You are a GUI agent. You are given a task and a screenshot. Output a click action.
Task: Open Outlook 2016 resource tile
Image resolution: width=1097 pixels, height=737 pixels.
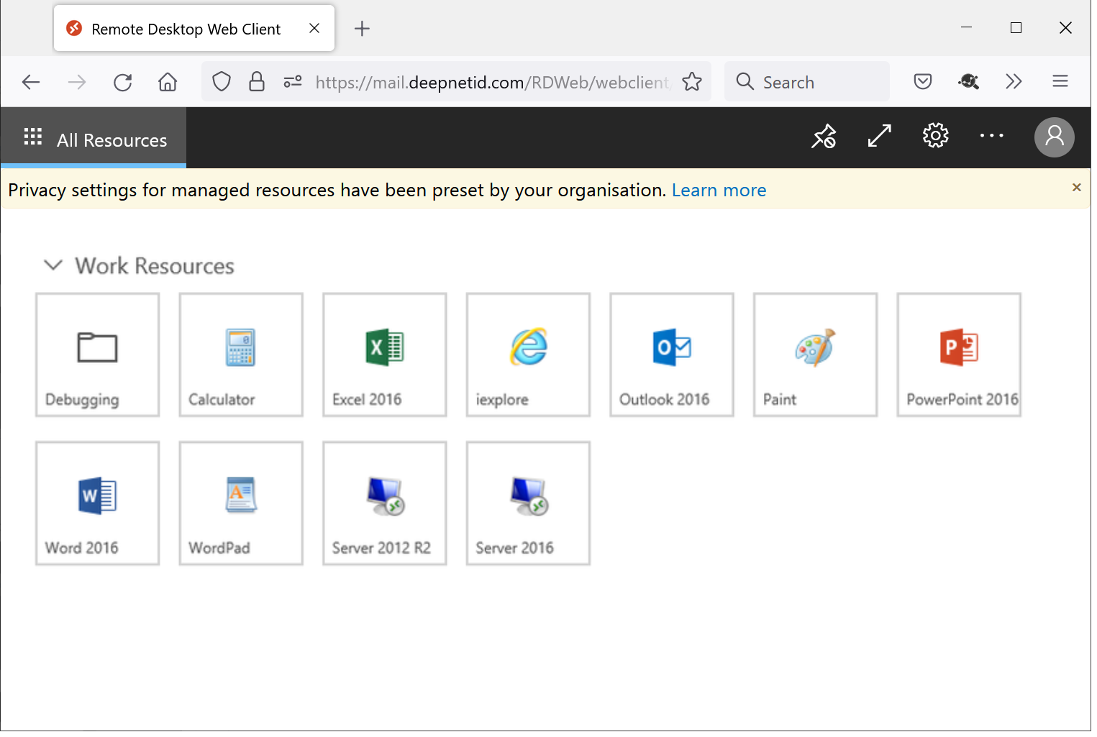pyautogui.click(x=672, y=354)
